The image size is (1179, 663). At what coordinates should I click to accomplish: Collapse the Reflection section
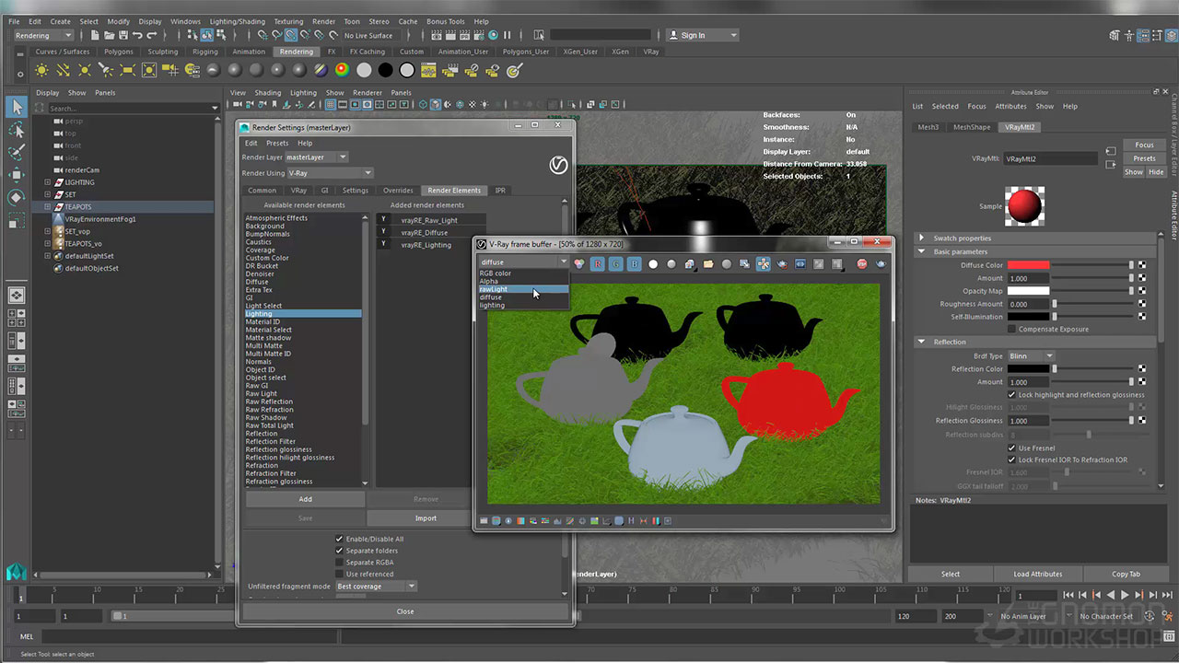point(921,342)
